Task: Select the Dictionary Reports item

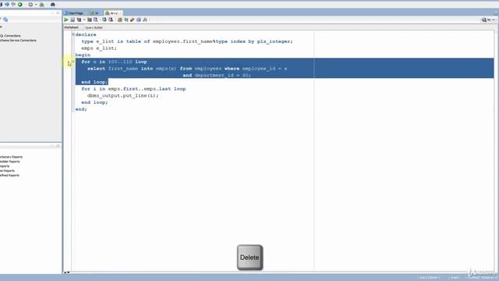Action: [11, 157]
